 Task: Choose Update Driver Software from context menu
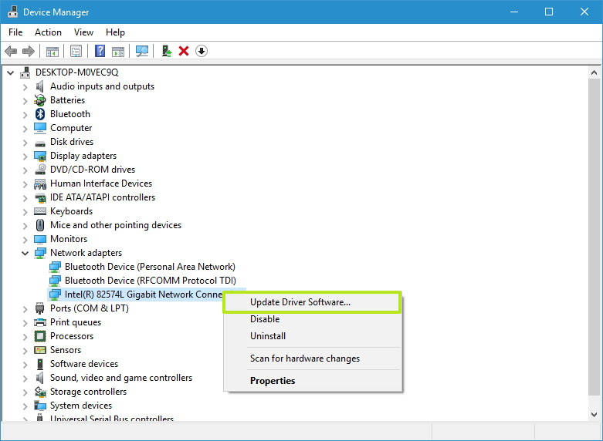[300, 302]
